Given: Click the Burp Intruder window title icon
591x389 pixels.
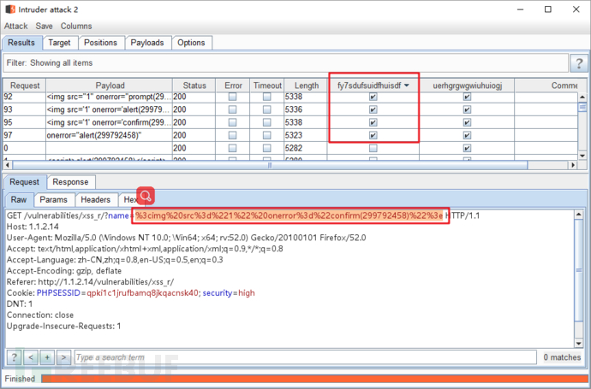Looking at the screenshot, I should (9, 10).
